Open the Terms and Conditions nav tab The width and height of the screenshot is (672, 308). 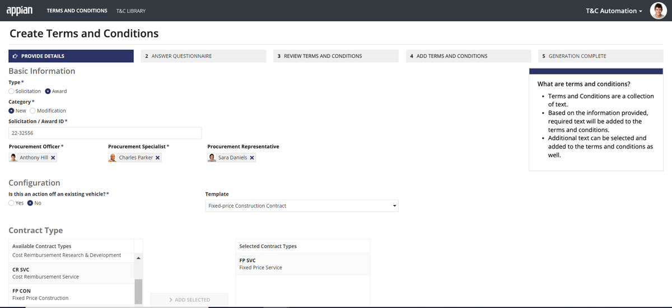77,11
